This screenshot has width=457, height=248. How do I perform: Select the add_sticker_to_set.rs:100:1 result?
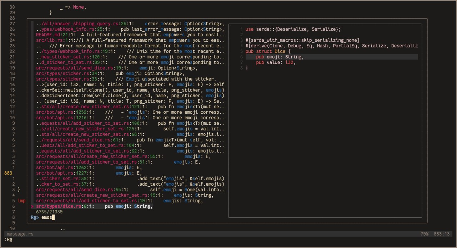[x=130, y=123]
